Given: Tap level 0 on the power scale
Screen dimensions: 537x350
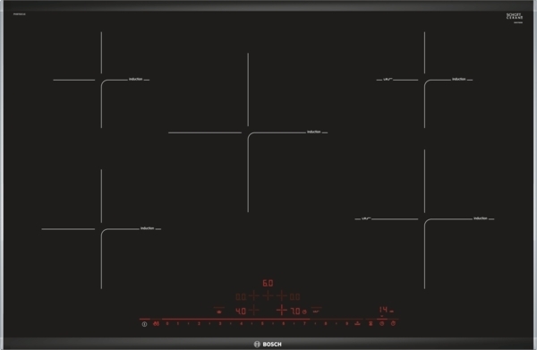Looking at the screenshot, I should point(167,324).
